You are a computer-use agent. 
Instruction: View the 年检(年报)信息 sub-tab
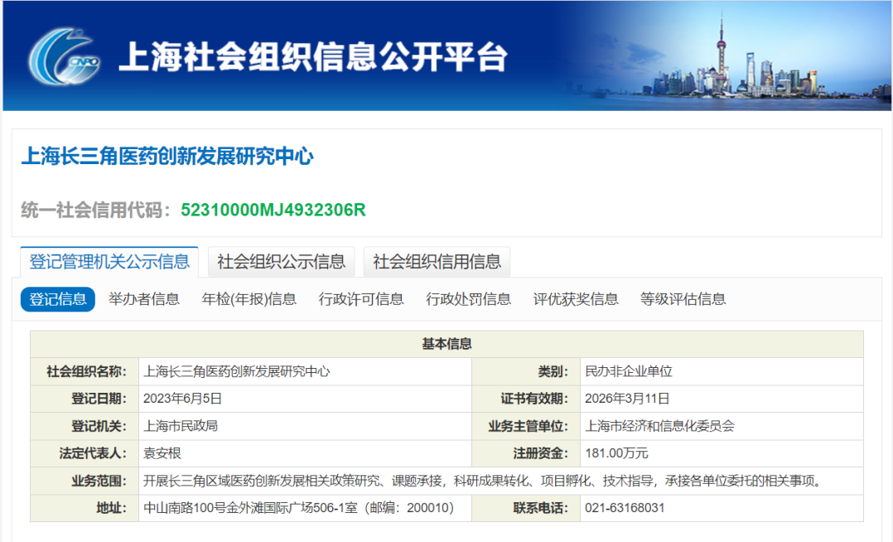pyautogui.click(x=249, y=299)
